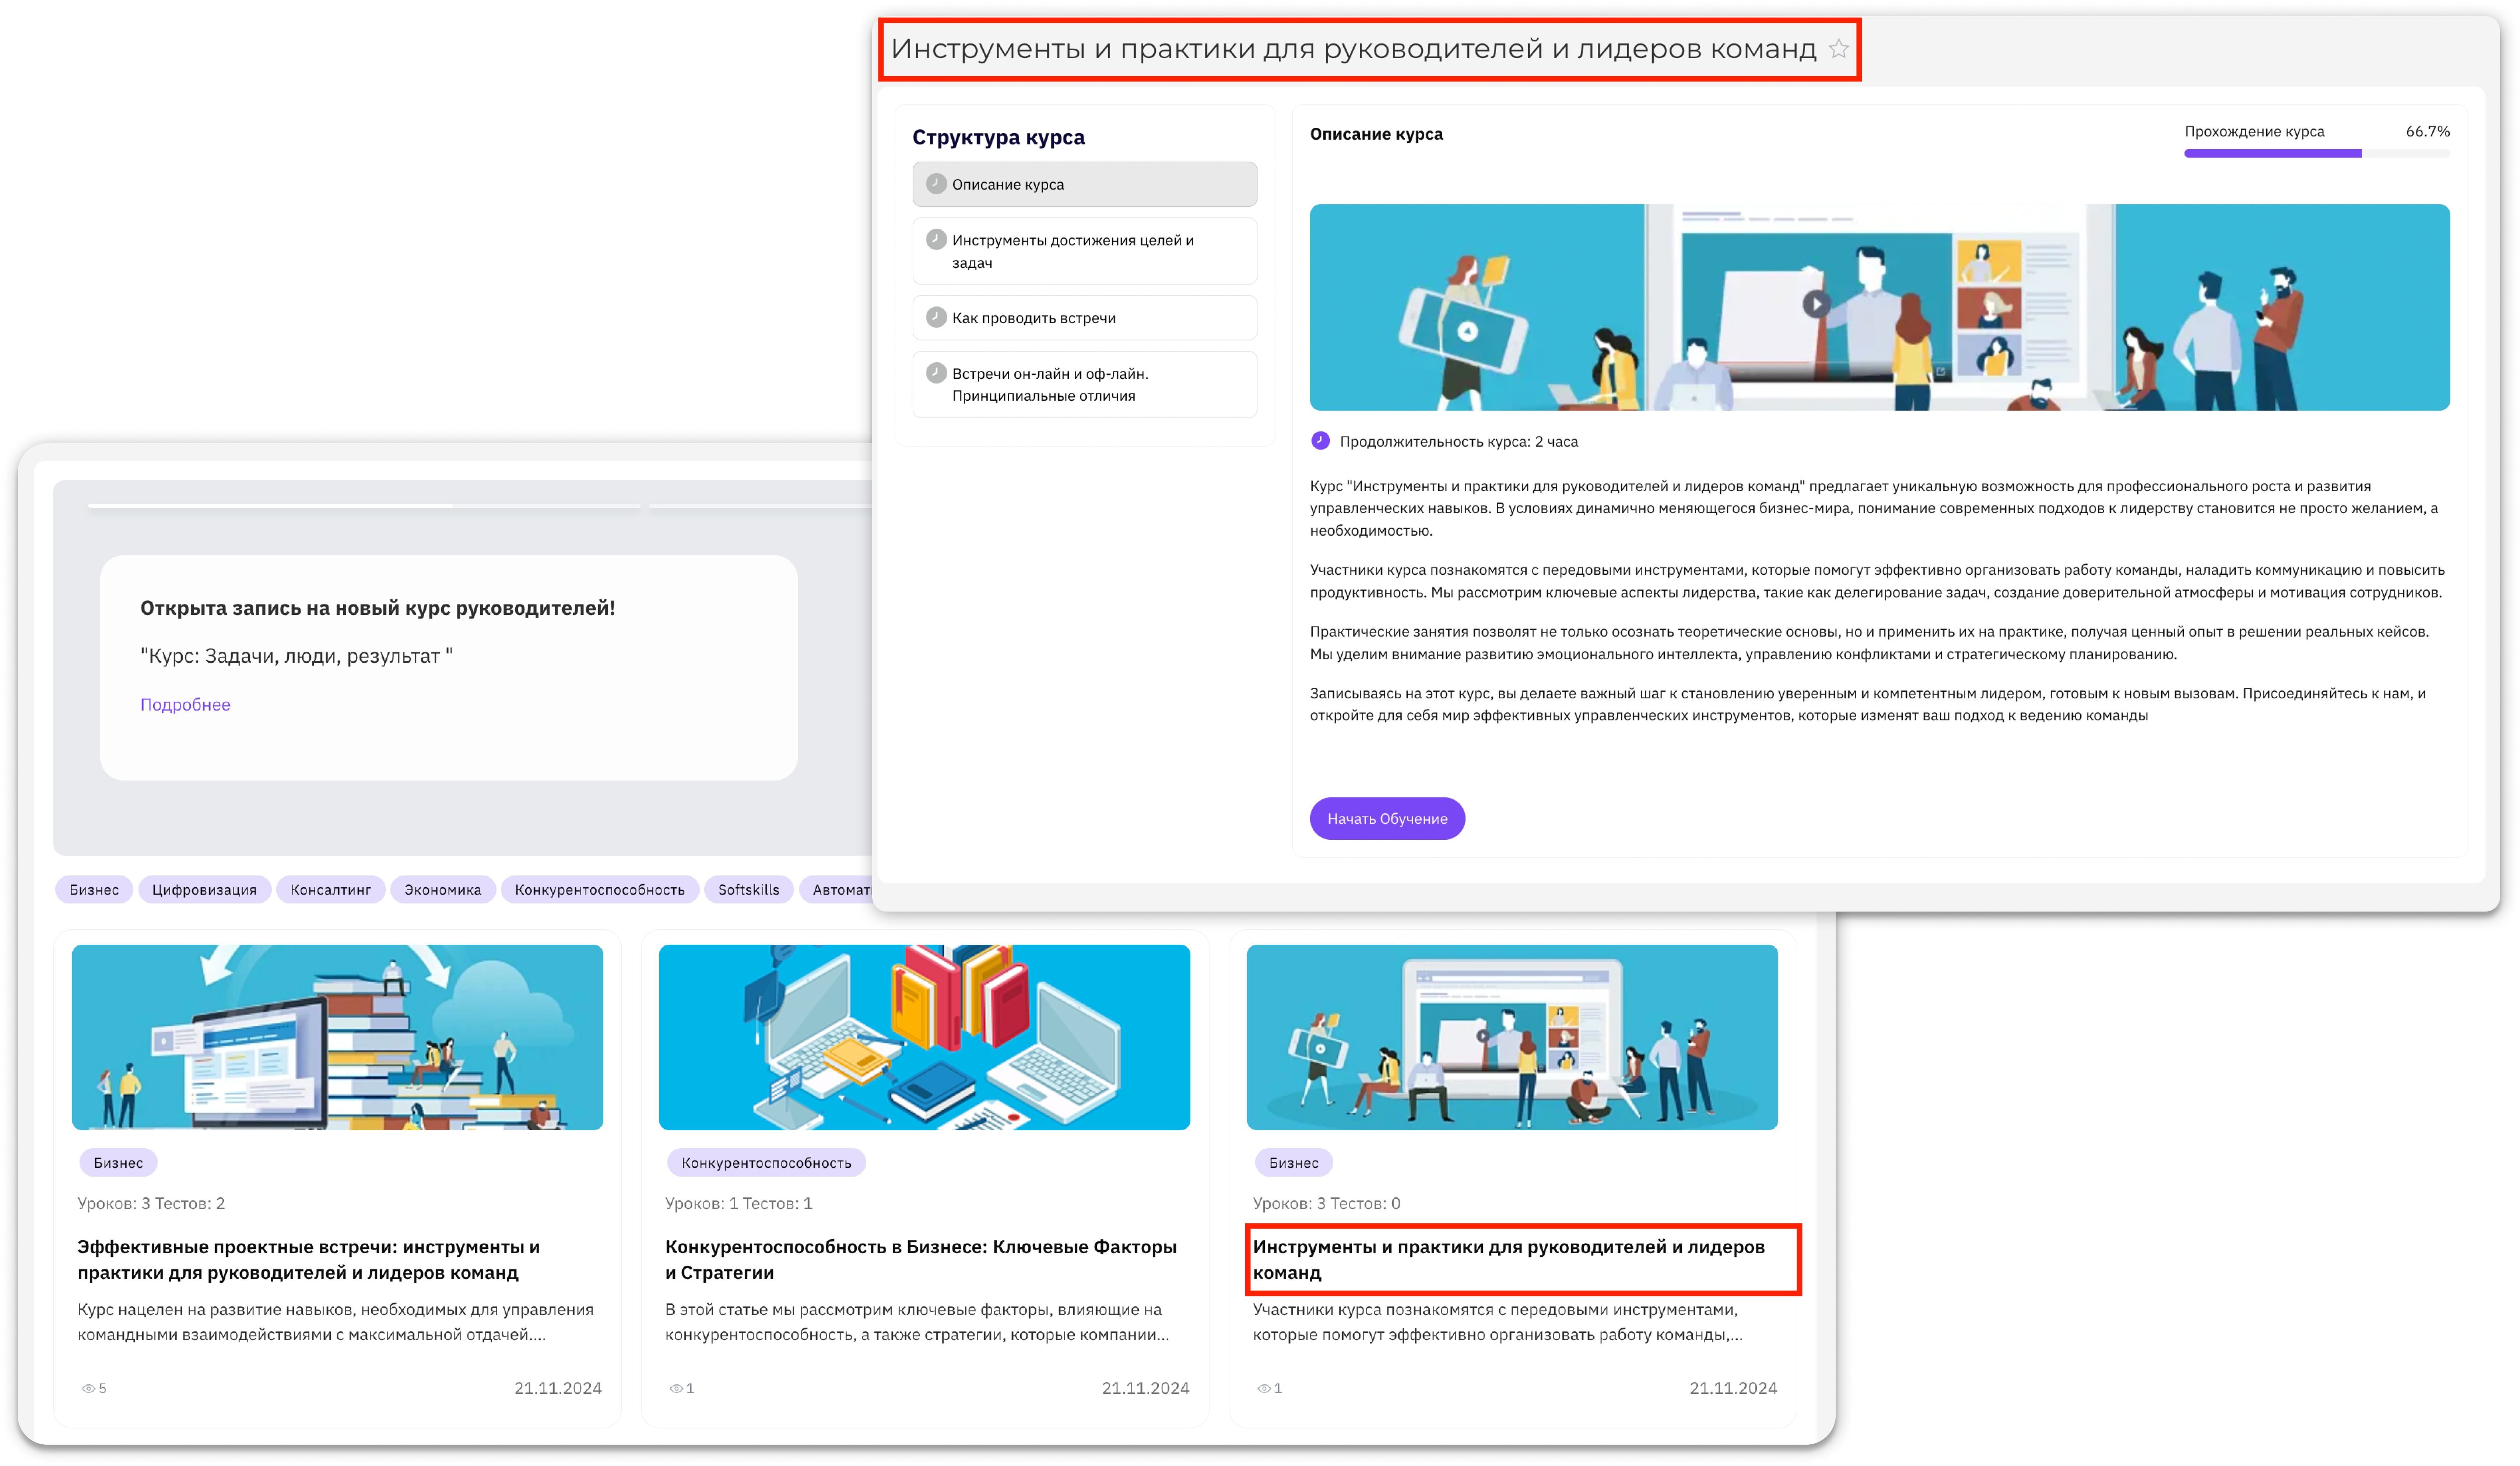2520x1466 pixels.
Task: Click the second banner carousel indicator bar
Action: pyautogui.click(x=760, y=505)
